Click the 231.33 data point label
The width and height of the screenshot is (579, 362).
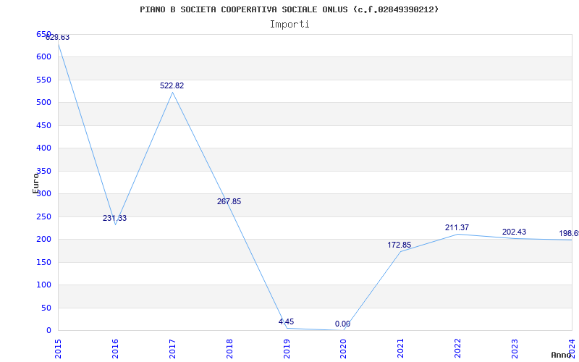[114, 218]
